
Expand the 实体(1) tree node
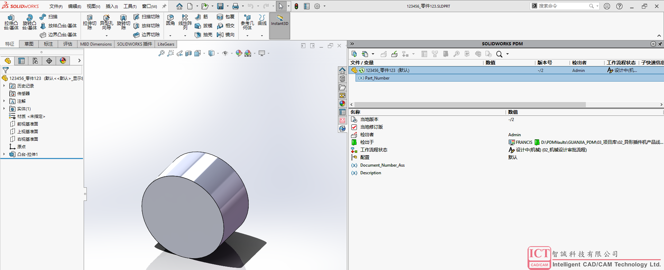pyautogui.click(x=4, y=109)
